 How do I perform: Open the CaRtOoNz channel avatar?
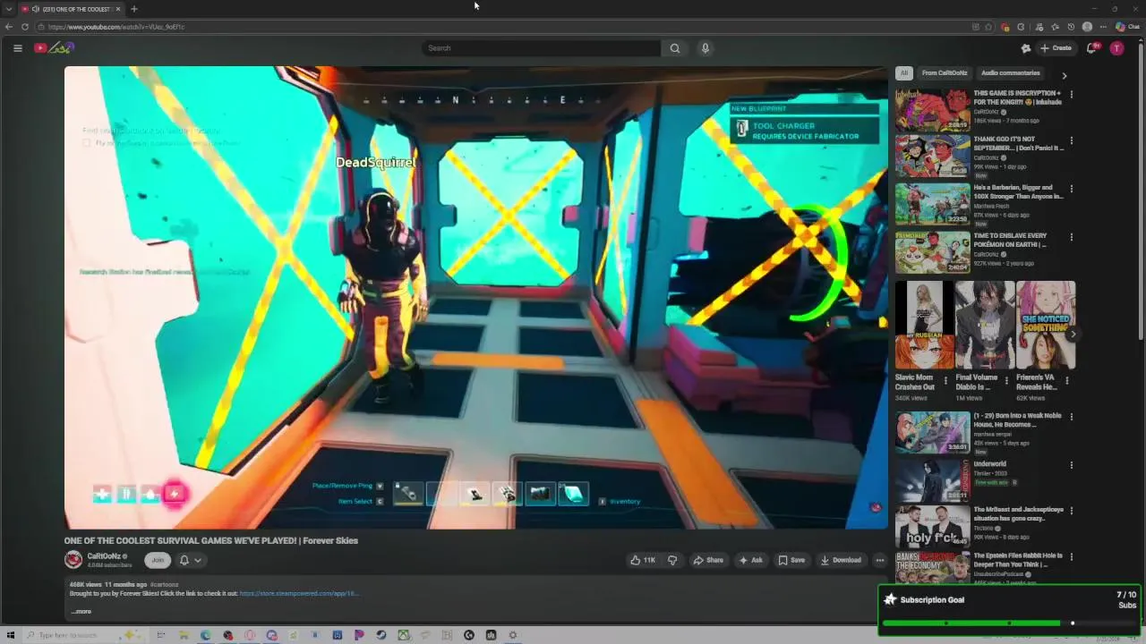73,560
